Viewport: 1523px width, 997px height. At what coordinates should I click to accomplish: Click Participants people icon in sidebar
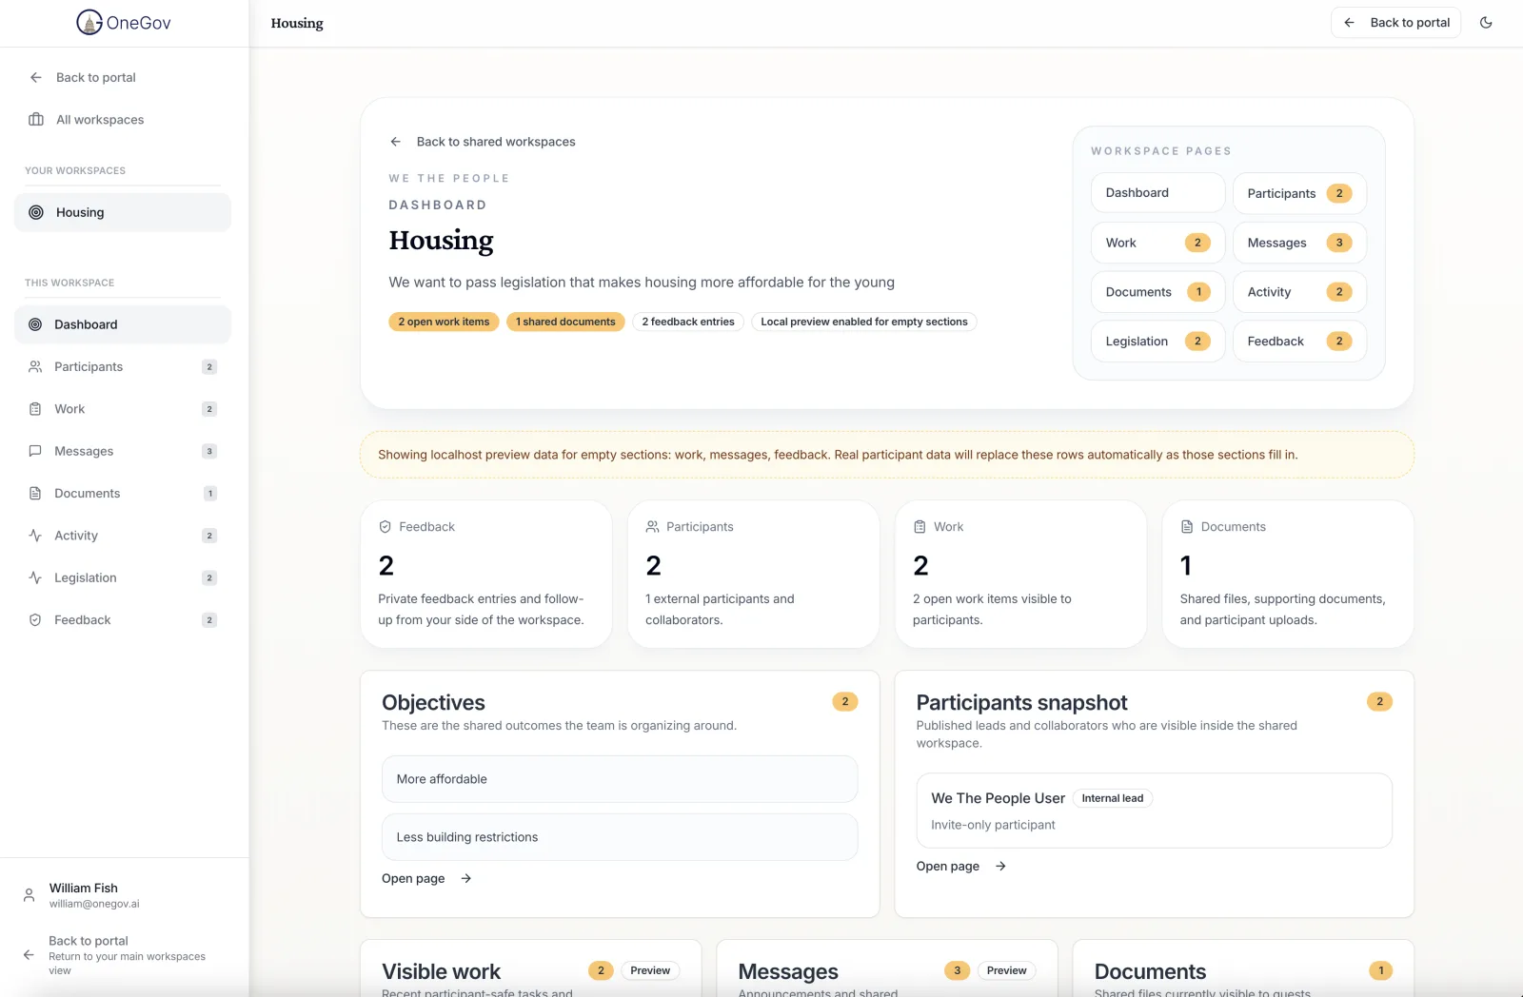35,366
